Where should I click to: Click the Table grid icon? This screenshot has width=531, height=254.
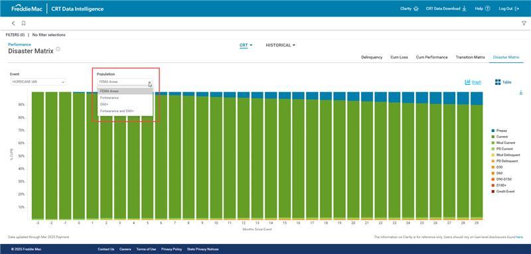(498, 82)
